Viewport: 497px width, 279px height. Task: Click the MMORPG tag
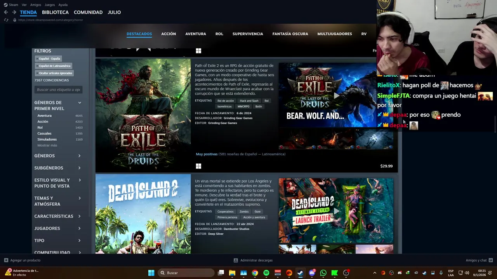pos(243,107)
